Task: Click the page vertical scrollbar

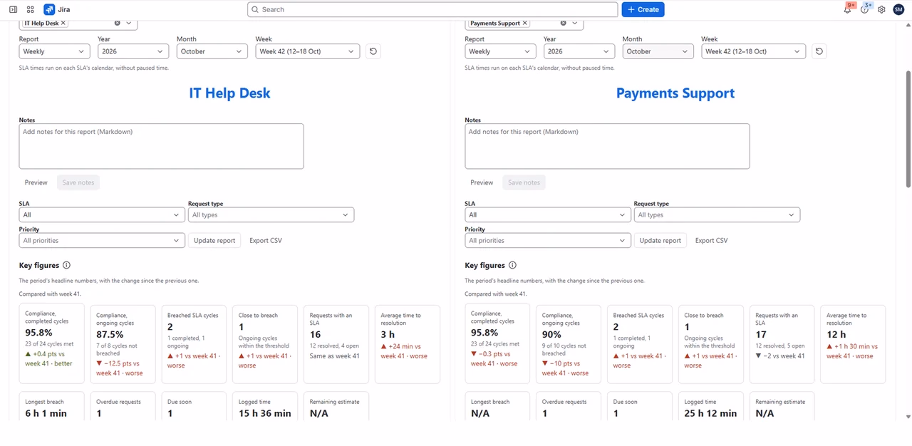Action: pos(908,128)
